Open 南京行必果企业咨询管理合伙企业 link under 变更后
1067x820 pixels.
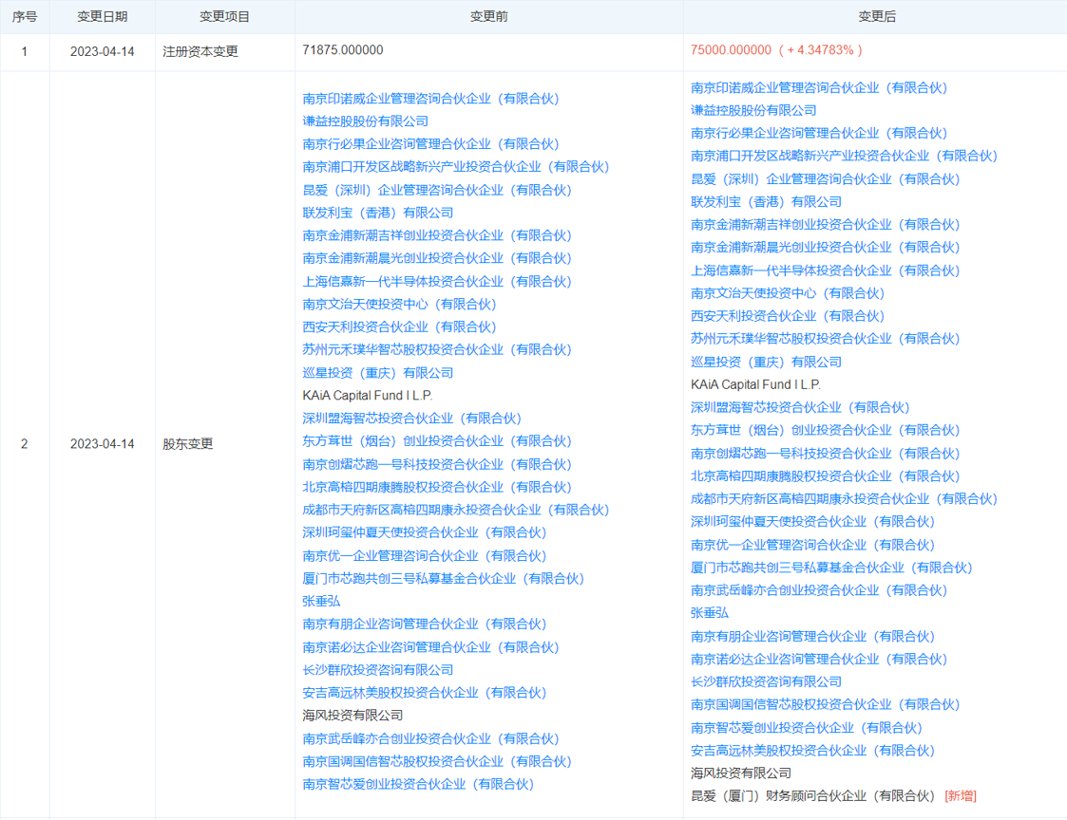tap(819, 133)
